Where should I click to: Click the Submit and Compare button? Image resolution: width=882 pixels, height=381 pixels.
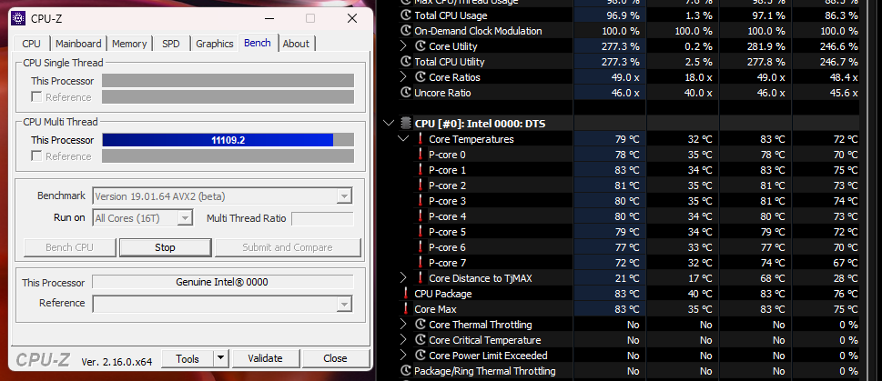(x=288, y=247)
